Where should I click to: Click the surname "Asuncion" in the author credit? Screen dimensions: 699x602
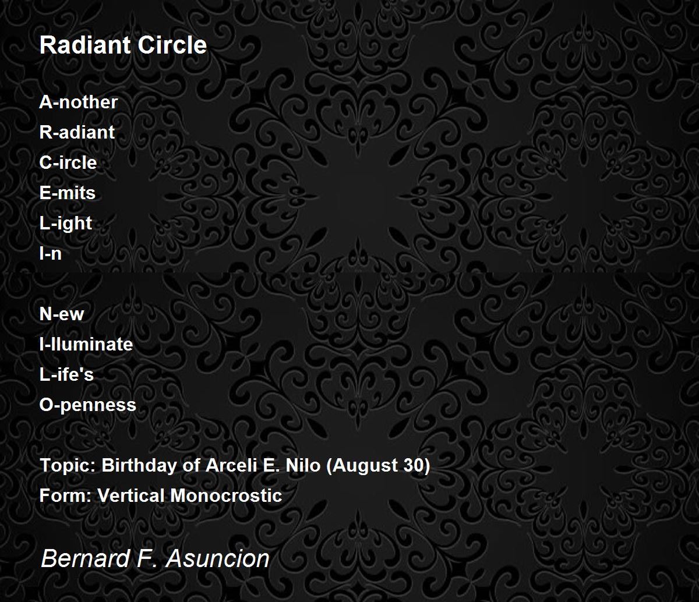[x=217, y=558]
